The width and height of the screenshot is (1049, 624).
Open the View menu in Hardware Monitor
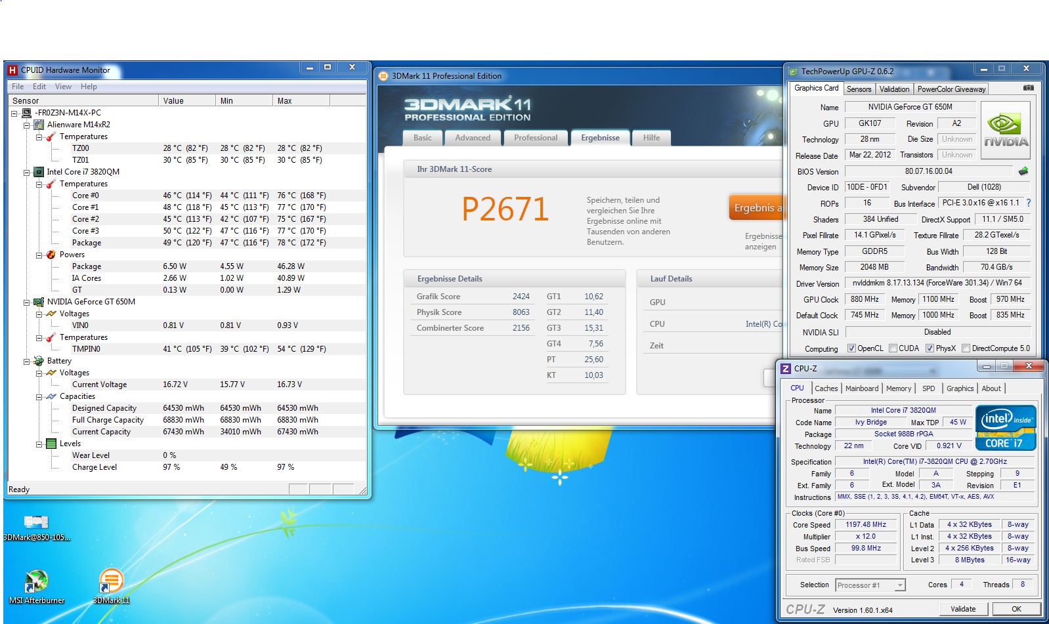63,87
